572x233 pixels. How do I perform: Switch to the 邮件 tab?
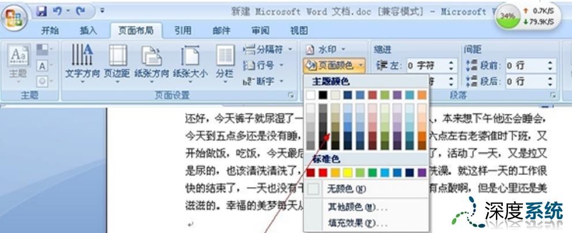tap(221, 30)
